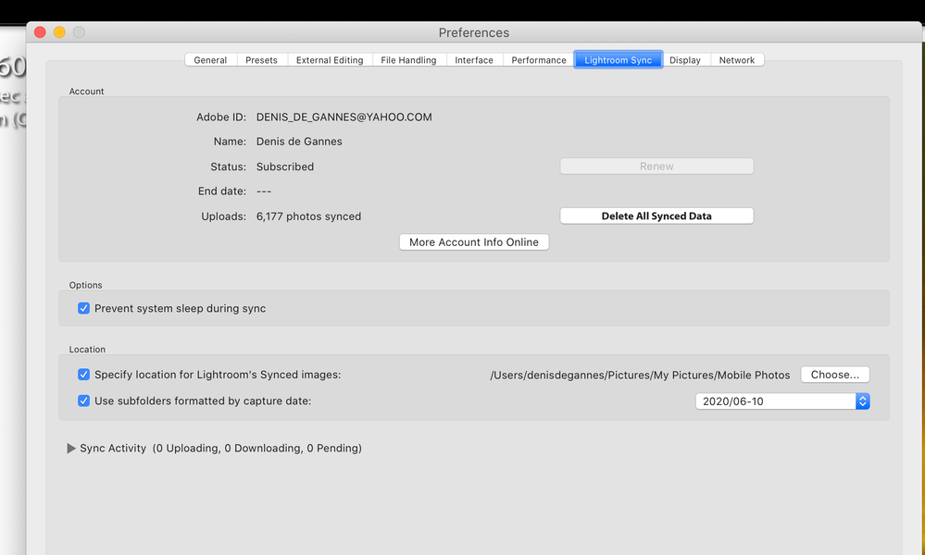Open More Account Info Online
925x555 pixels.
pos(474,242)
